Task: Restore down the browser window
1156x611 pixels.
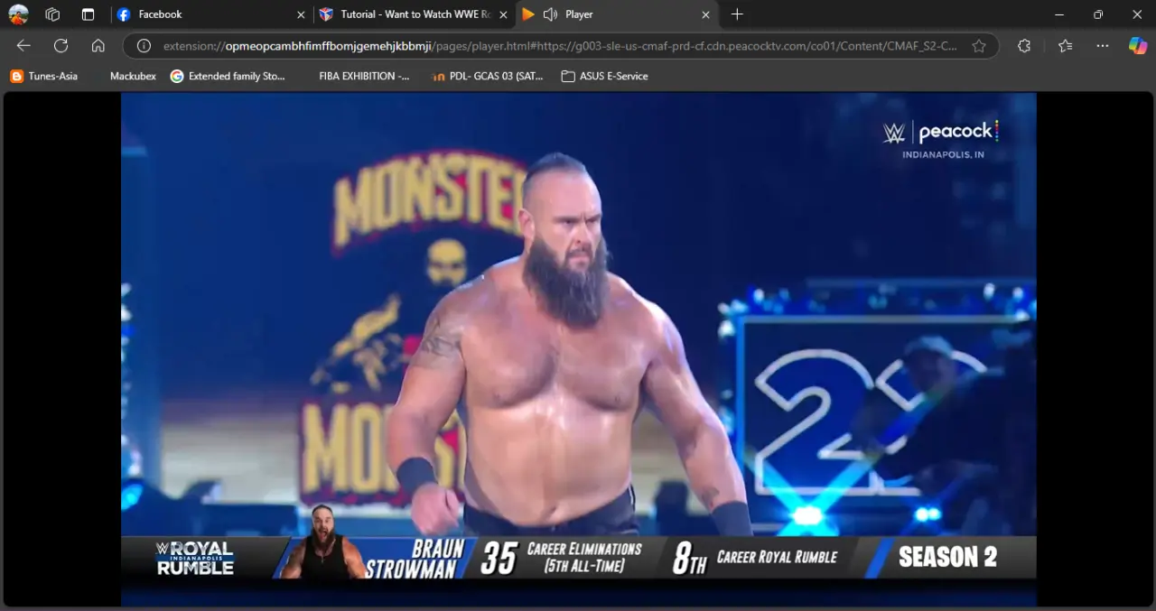Action: [1098, 14]
